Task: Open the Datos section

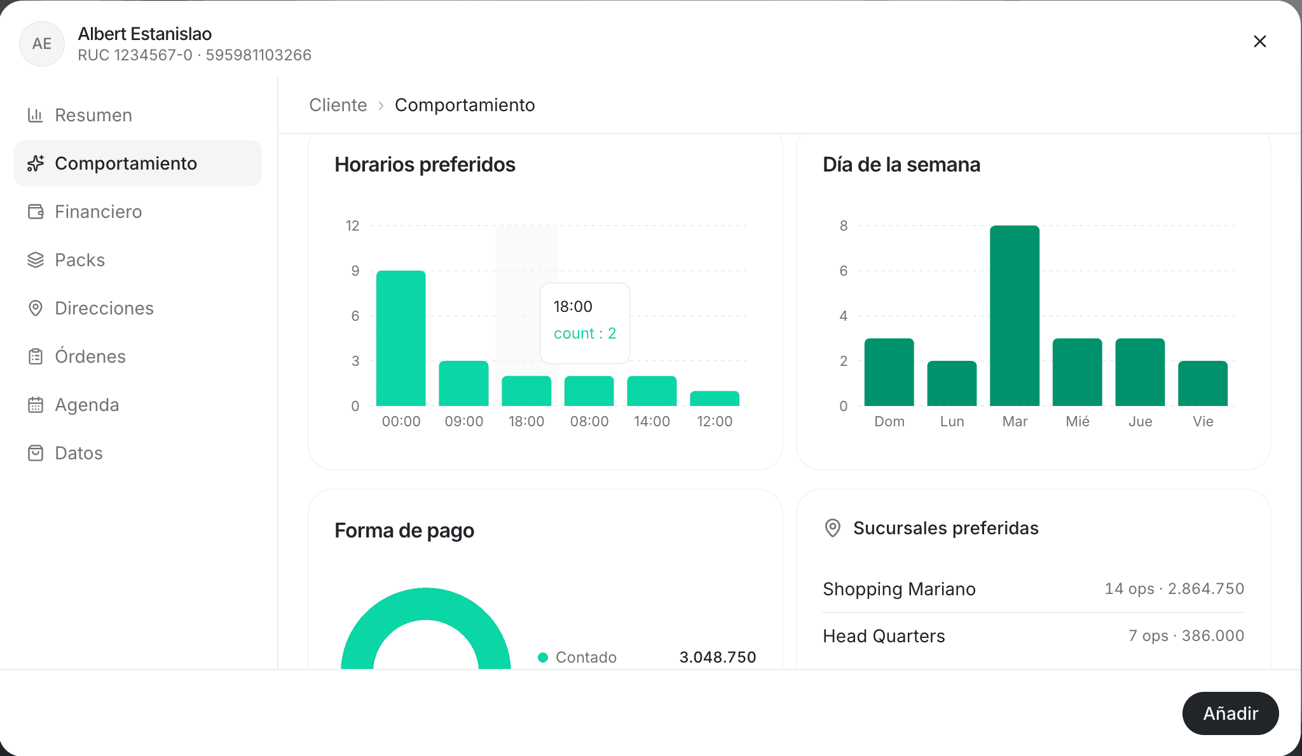Action: (138, 453)
